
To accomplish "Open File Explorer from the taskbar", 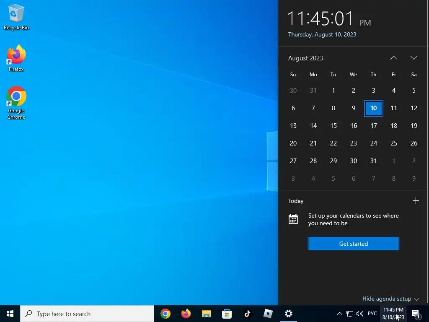I will pos(206,314).
